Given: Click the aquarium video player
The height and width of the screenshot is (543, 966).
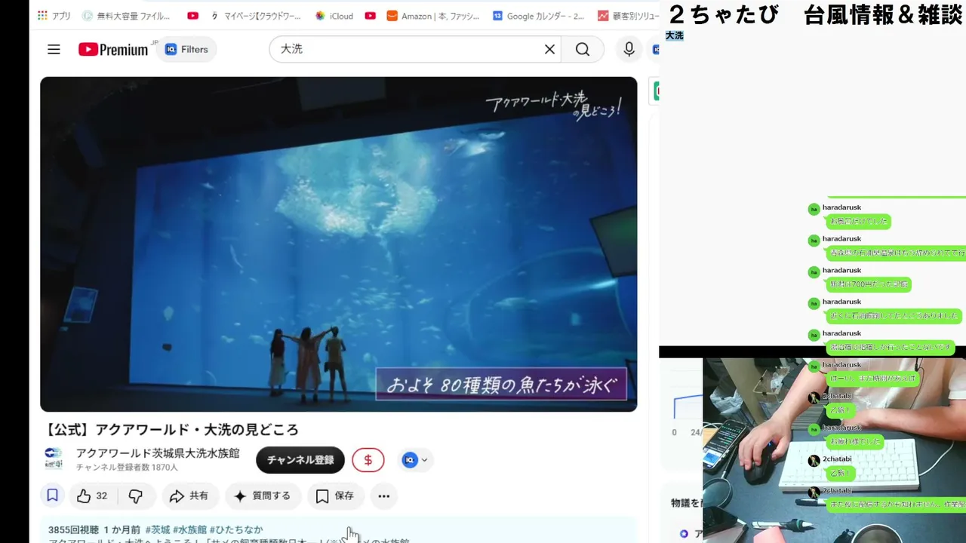Looking at the screenshot, I should point(339,244).
